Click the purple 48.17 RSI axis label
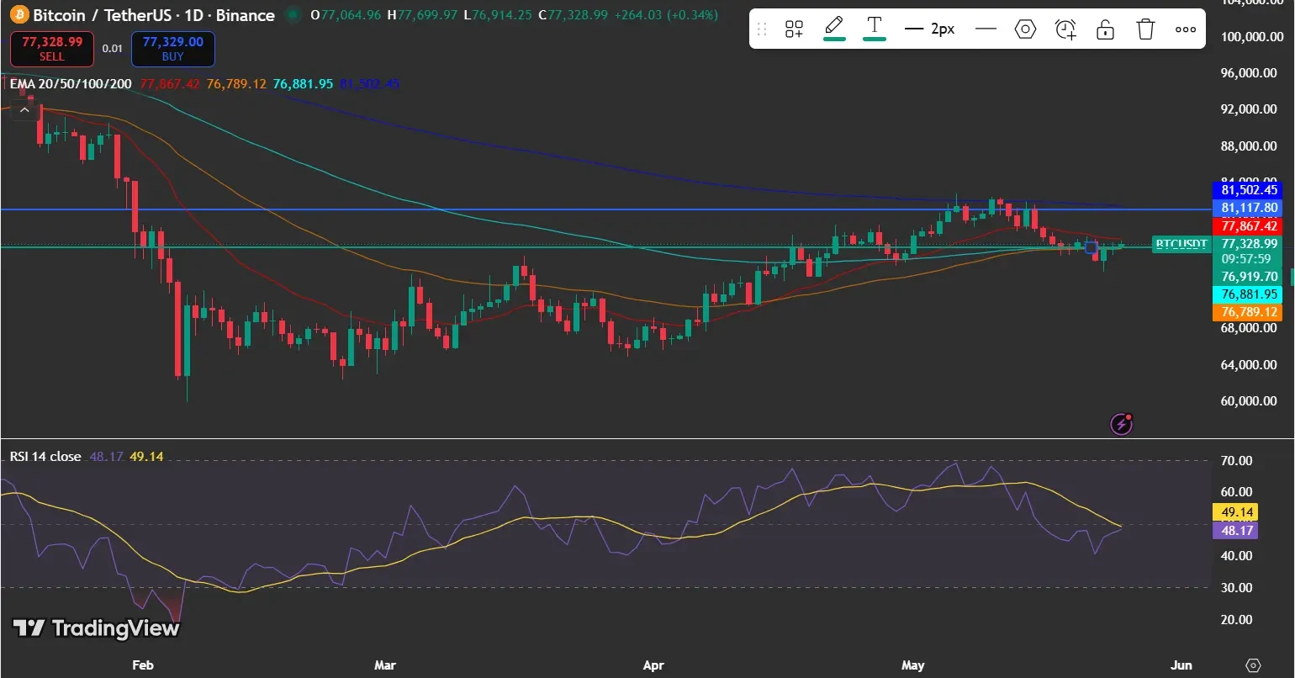The width and height of the screenshot is (1295, 678). pos(1235,531)
